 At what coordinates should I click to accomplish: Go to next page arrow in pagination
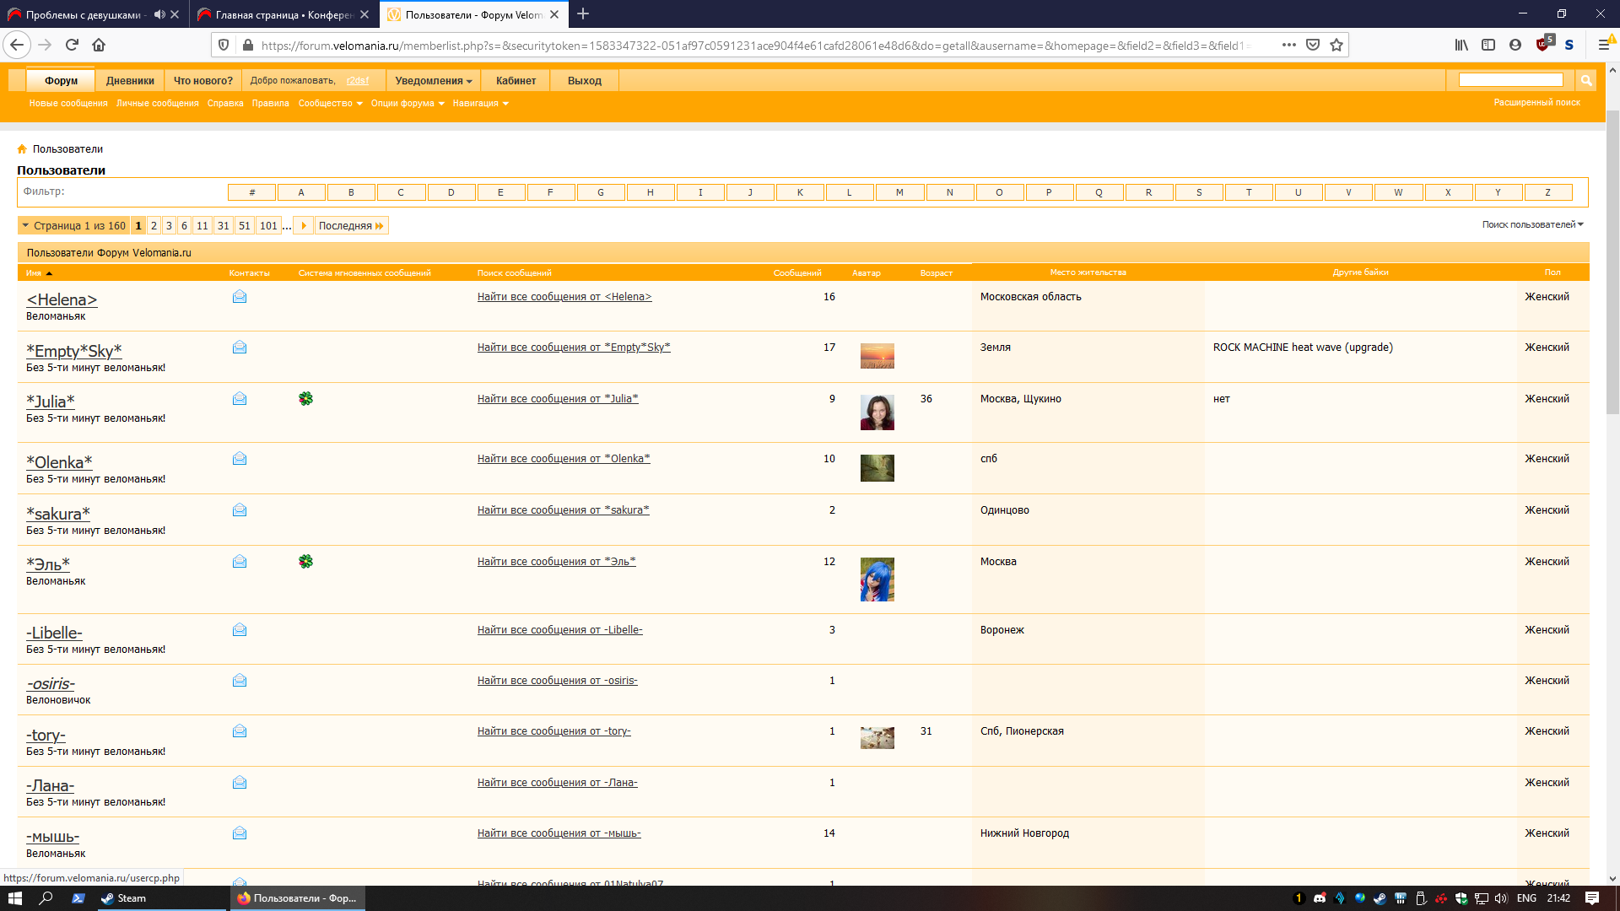(304, 226)
